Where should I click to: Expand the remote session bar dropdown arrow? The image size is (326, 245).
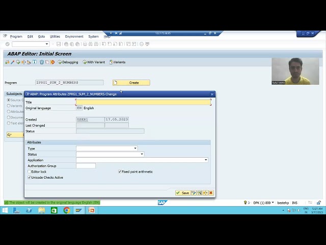pos(111,33)
